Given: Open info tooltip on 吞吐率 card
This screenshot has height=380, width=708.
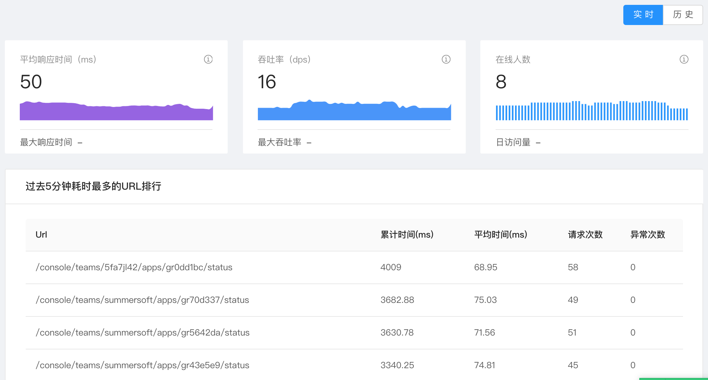Looking at the screenshot, I should tap(446, 59).
